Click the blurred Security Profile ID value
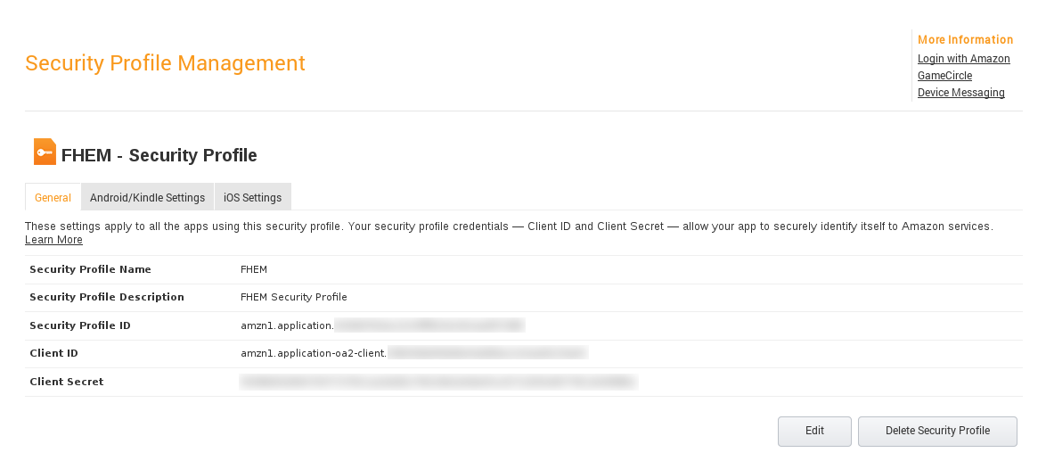 tap(429, 325)
